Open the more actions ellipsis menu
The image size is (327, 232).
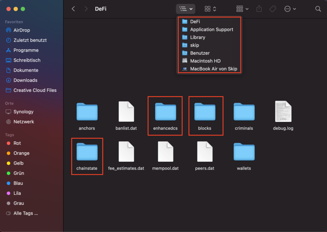pyautogui.click(x=290, y=9)
